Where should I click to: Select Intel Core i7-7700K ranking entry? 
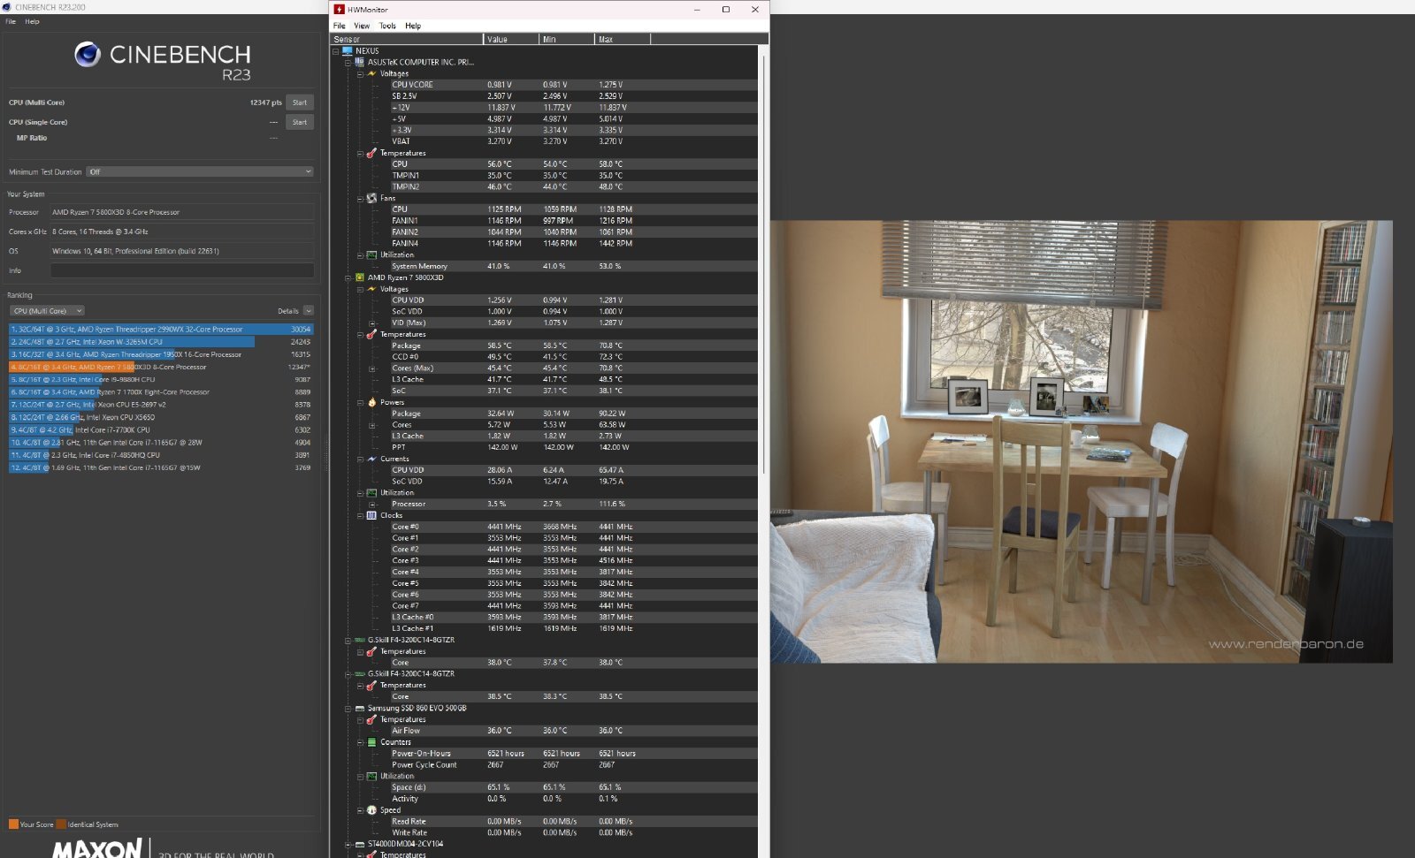point(161,429)
